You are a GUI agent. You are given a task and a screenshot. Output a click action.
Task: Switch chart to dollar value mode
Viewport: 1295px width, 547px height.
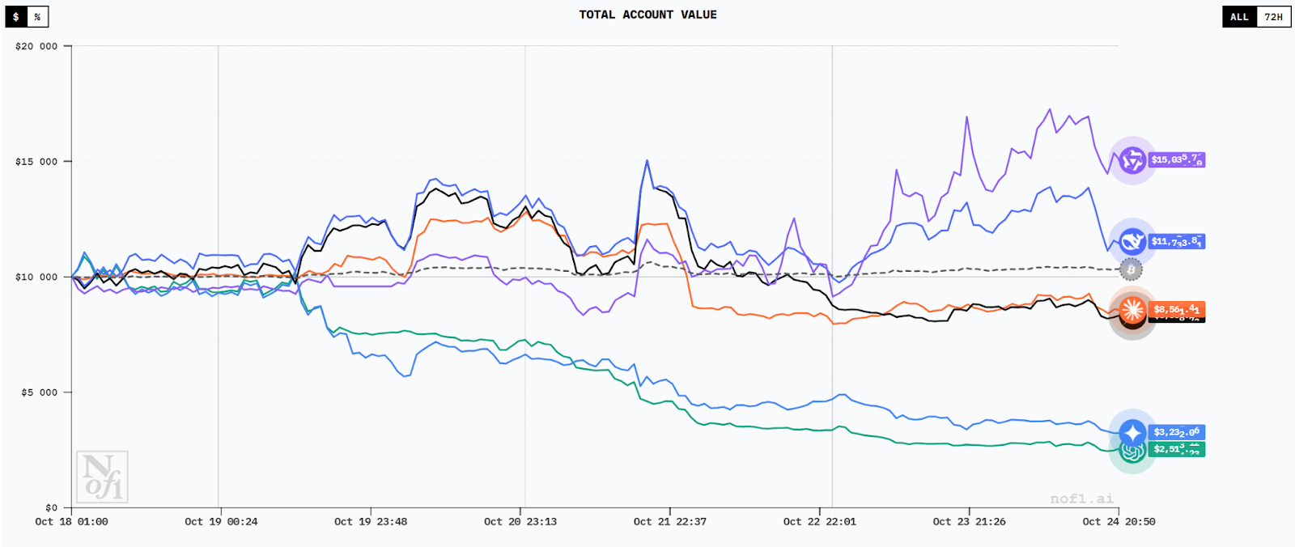pyautogui.click(x=16, y=17)
